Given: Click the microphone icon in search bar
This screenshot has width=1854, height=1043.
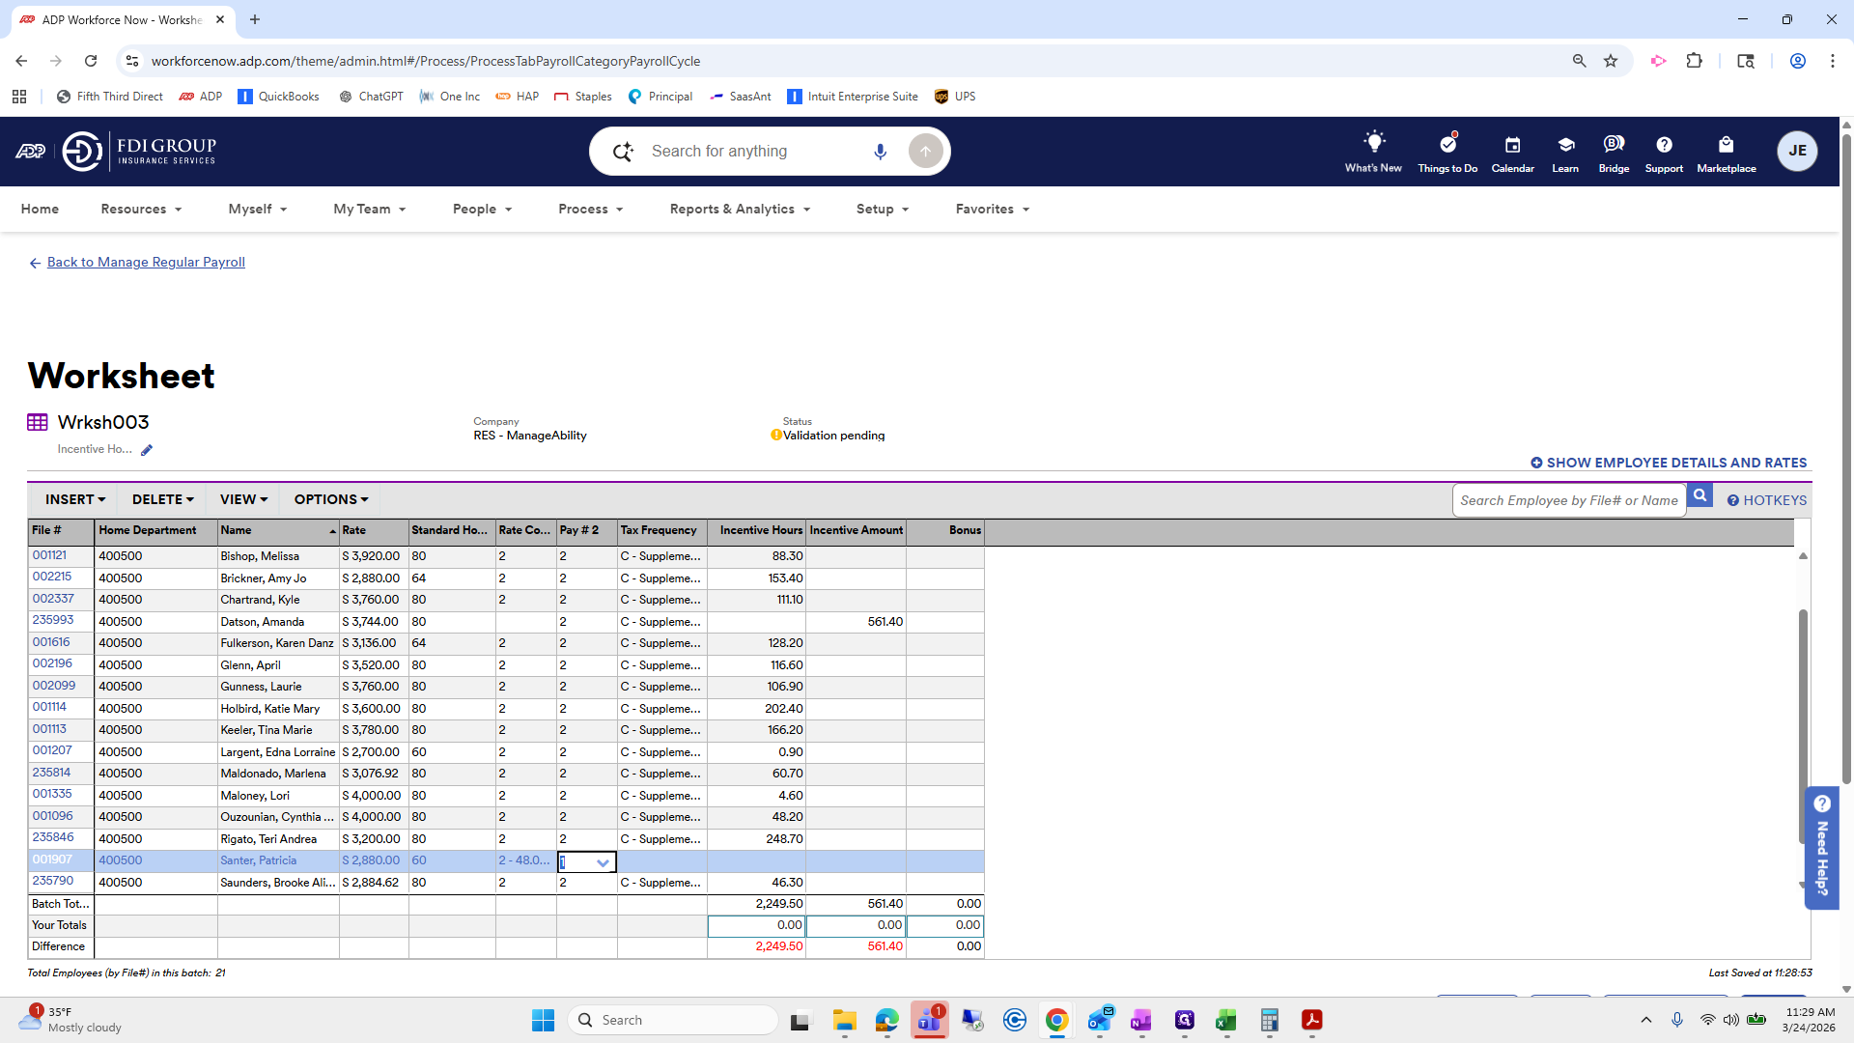Looking at the screenshot, I should 880,152.
